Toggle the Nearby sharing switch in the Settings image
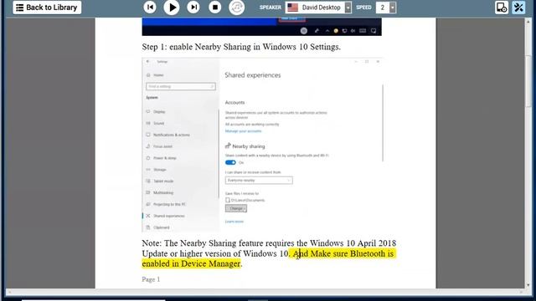 231,162
